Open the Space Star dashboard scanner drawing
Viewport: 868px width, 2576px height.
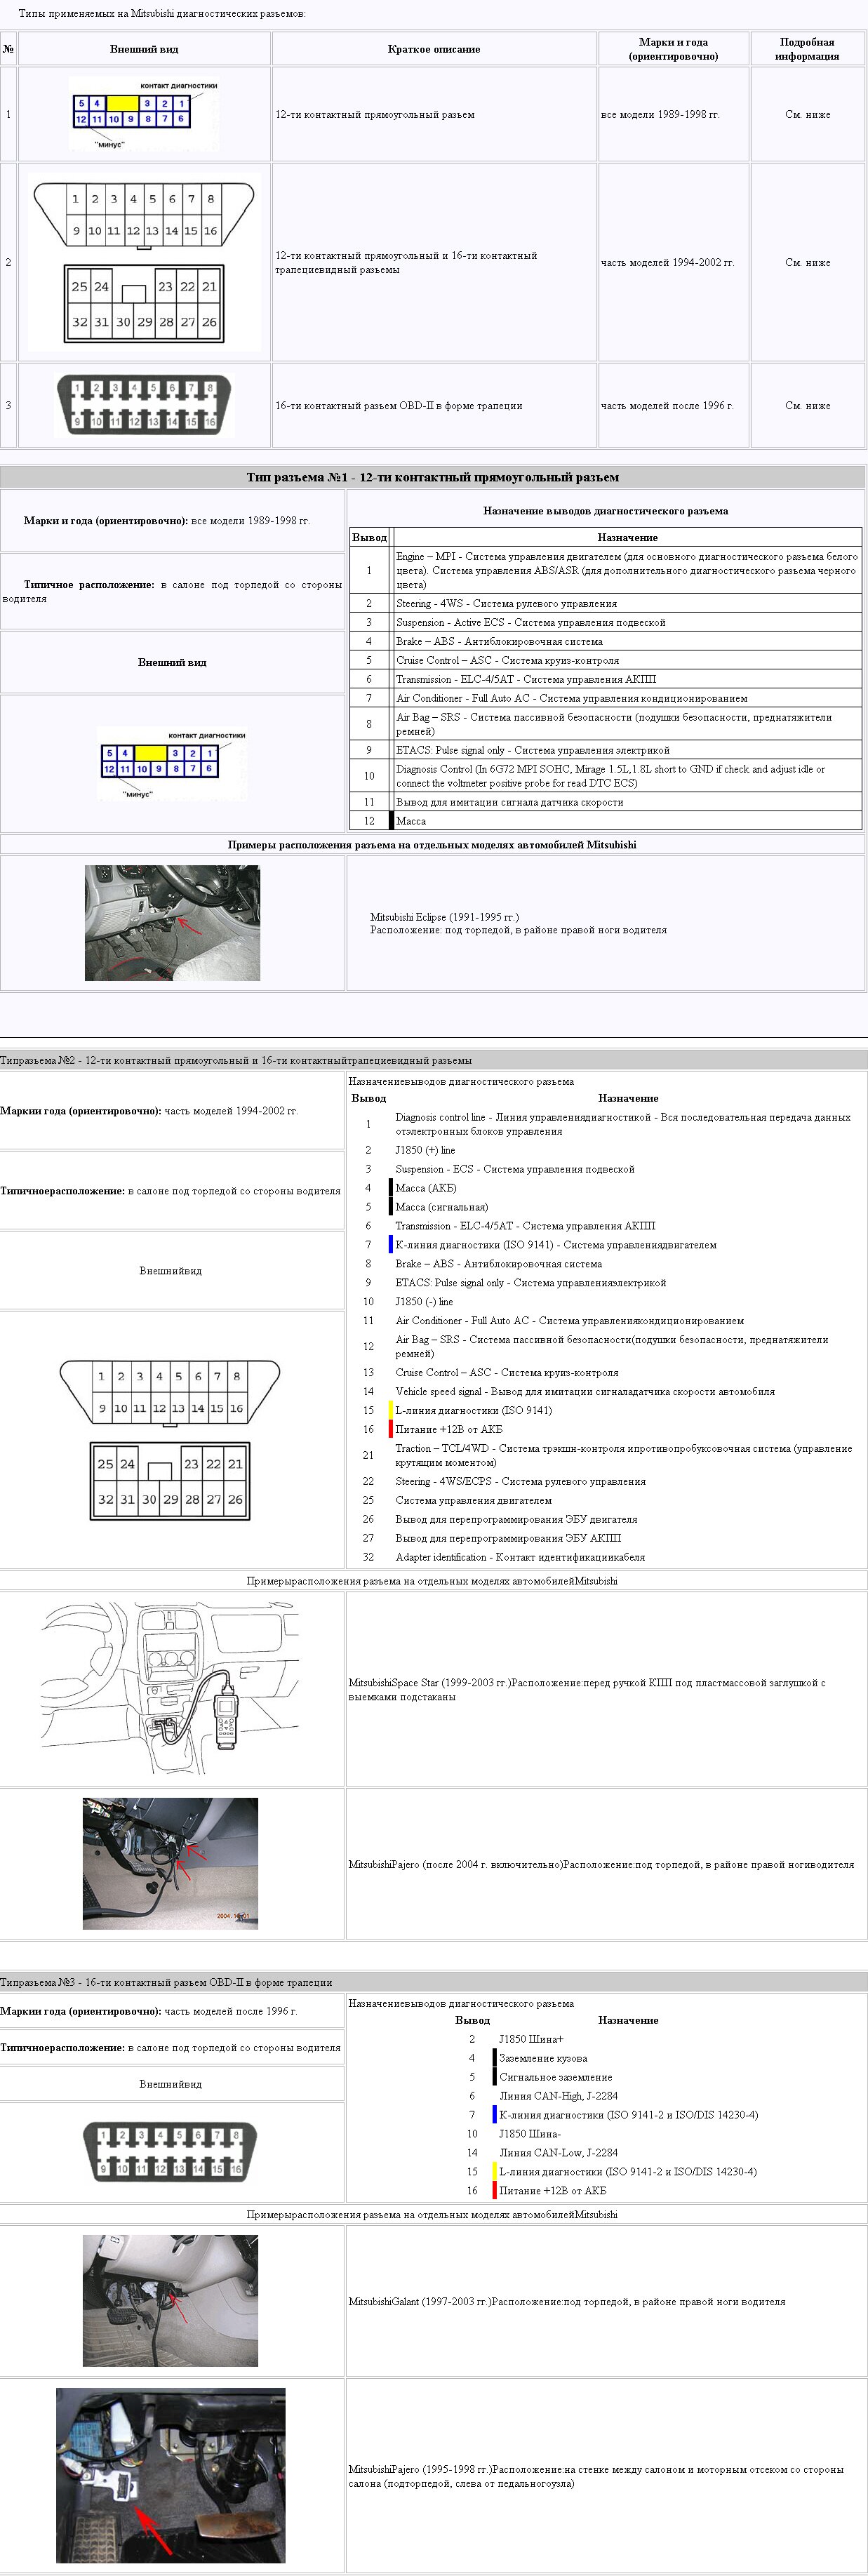pyautogui.click(x=170, y=1688)
